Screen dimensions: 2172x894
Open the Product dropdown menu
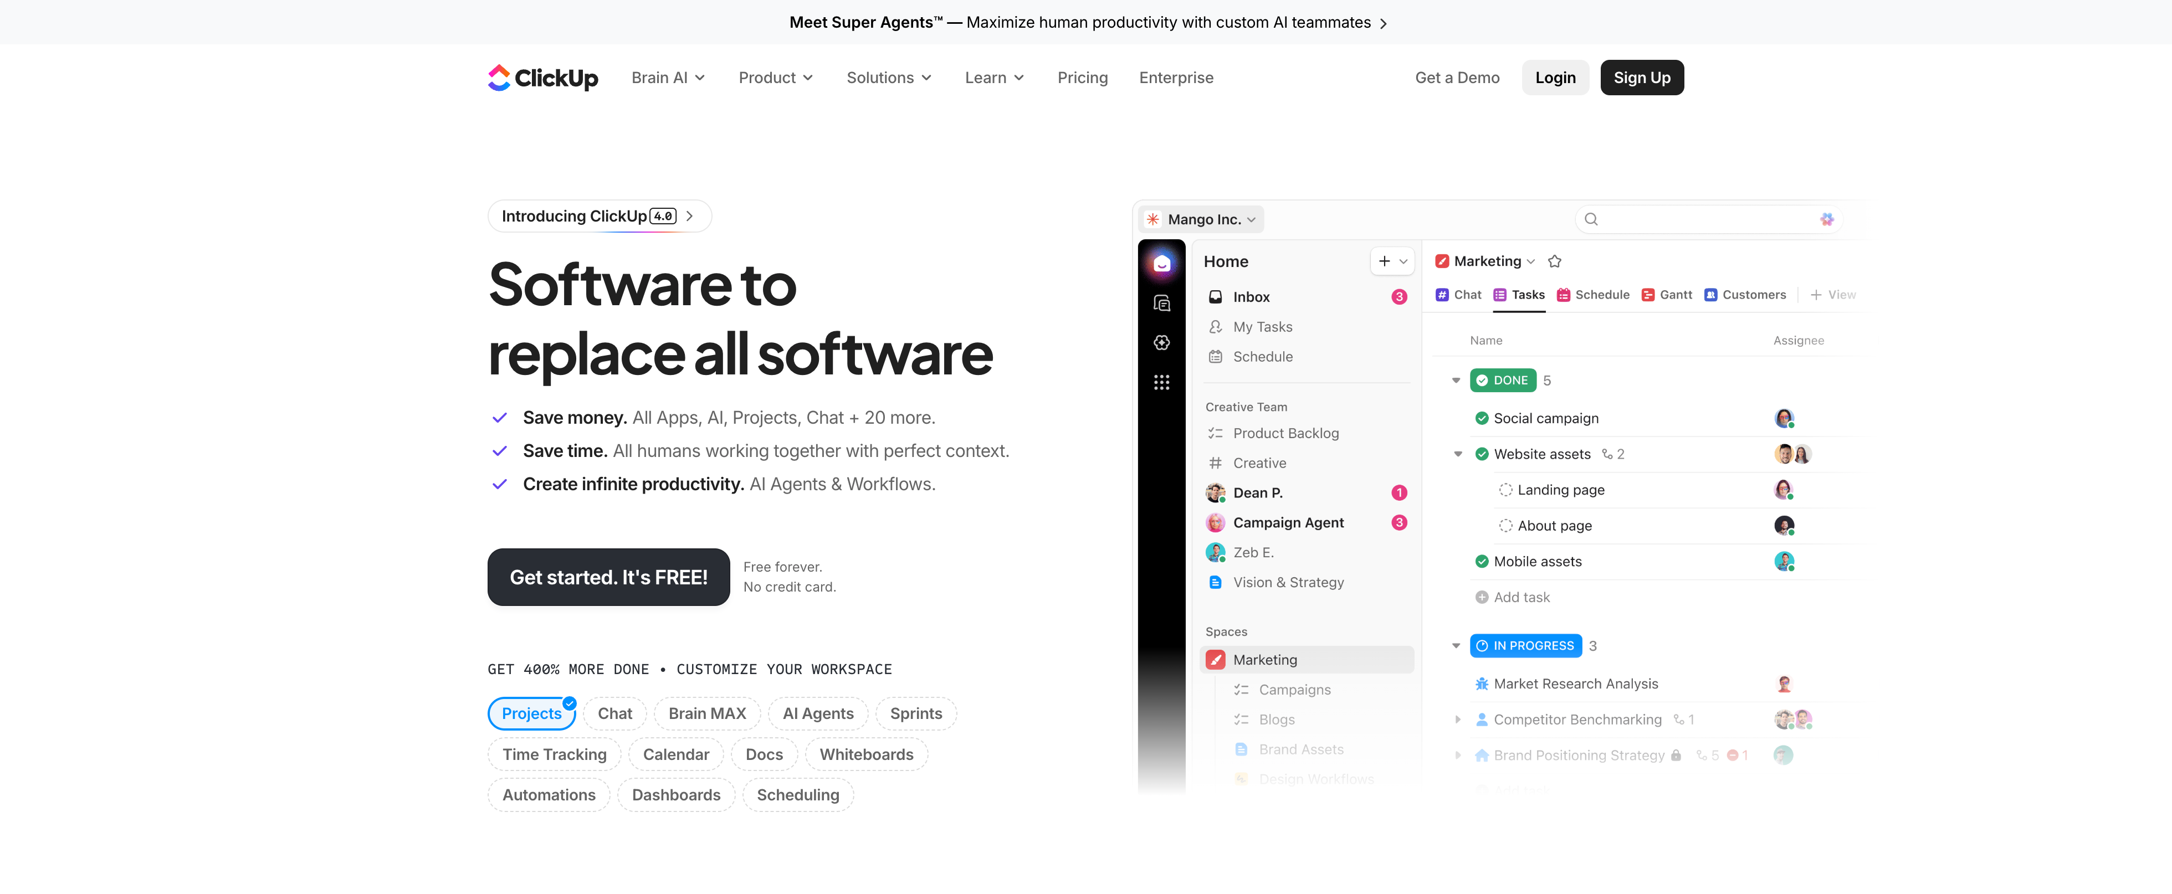(x=776, y=78)
